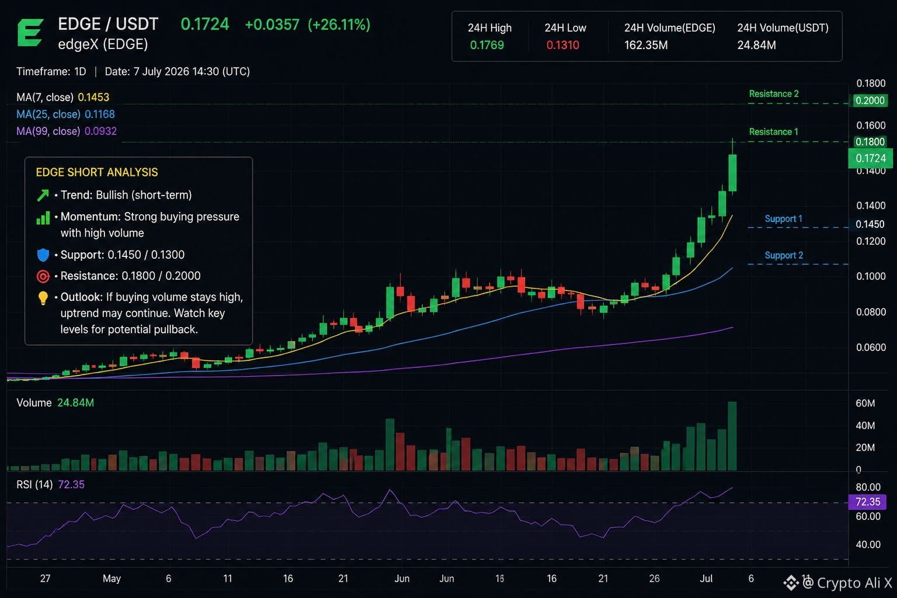This screenshot has width=897, height=598.
Task: Click the green trend arrow icon
Action: pyautogui.click(x=43, y=195)
